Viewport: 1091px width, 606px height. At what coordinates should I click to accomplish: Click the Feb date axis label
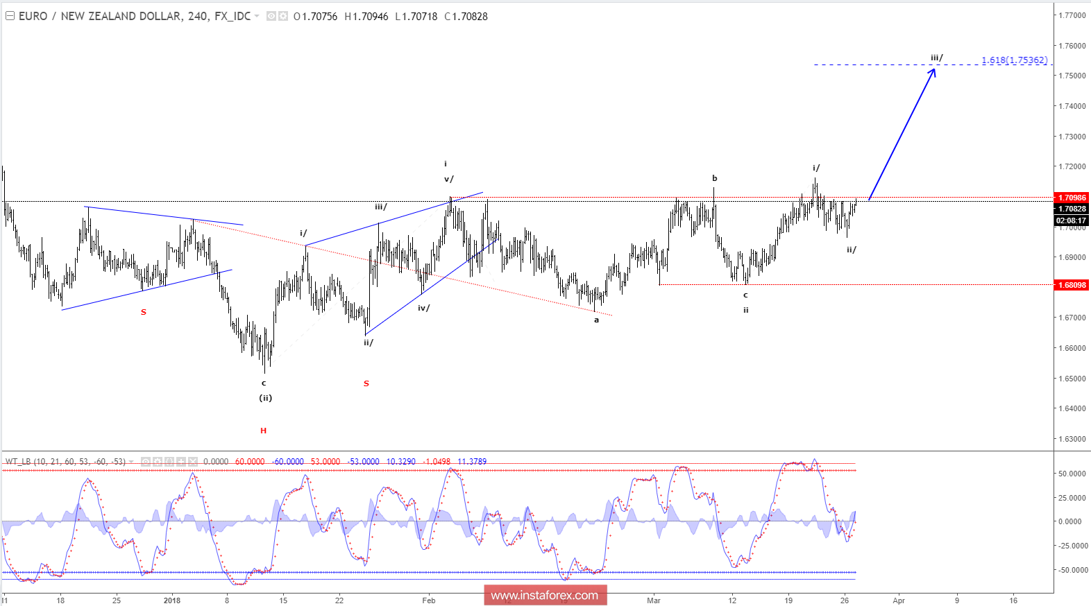coord(429,600)
